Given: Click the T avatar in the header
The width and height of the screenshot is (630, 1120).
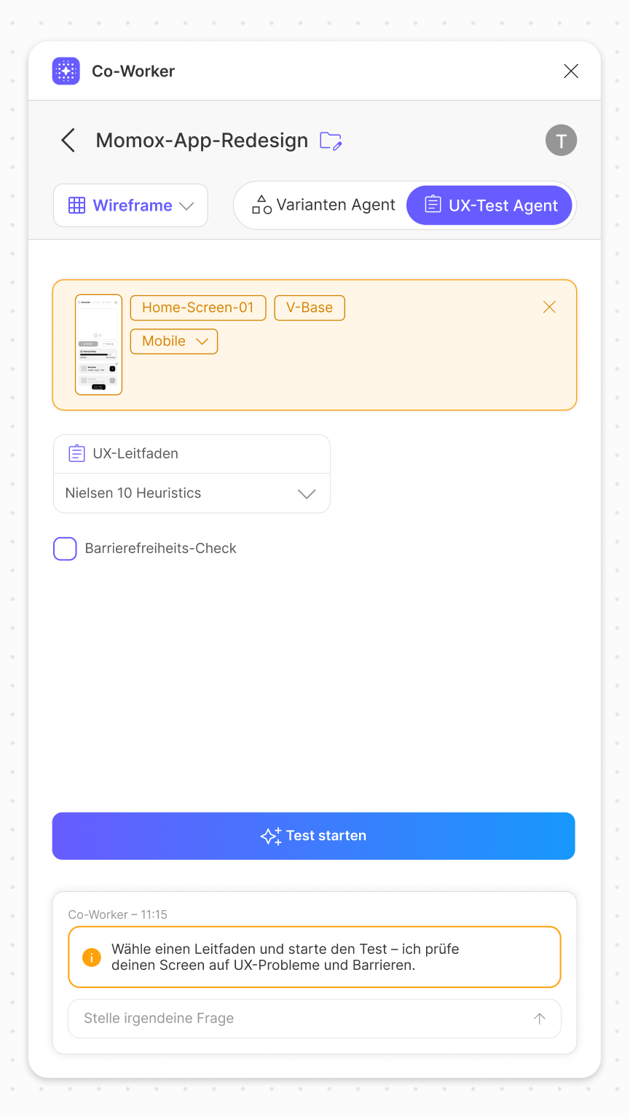Looking at the screenshot, I should point(561,140).
